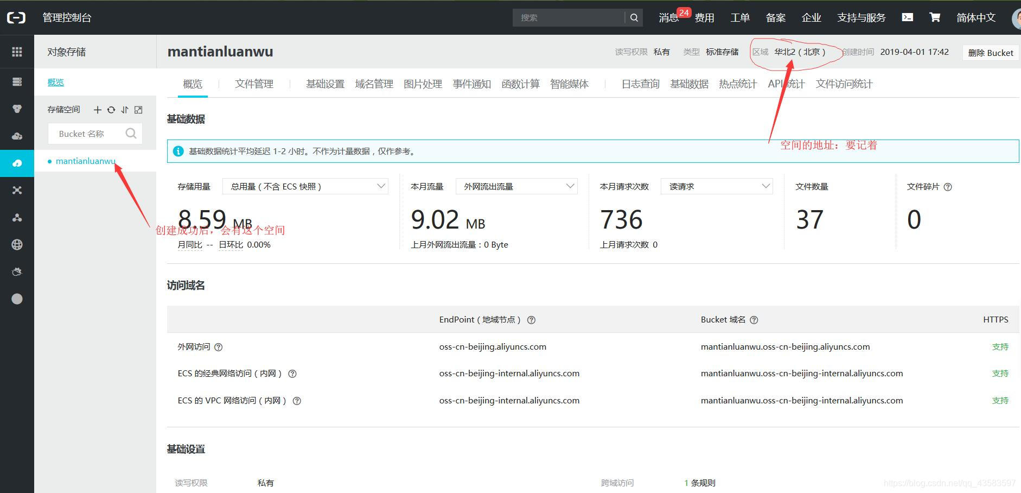The height and width of the screenshot is (493, 1021).
Task: Show help for EndPoint column
Action: 532,320
